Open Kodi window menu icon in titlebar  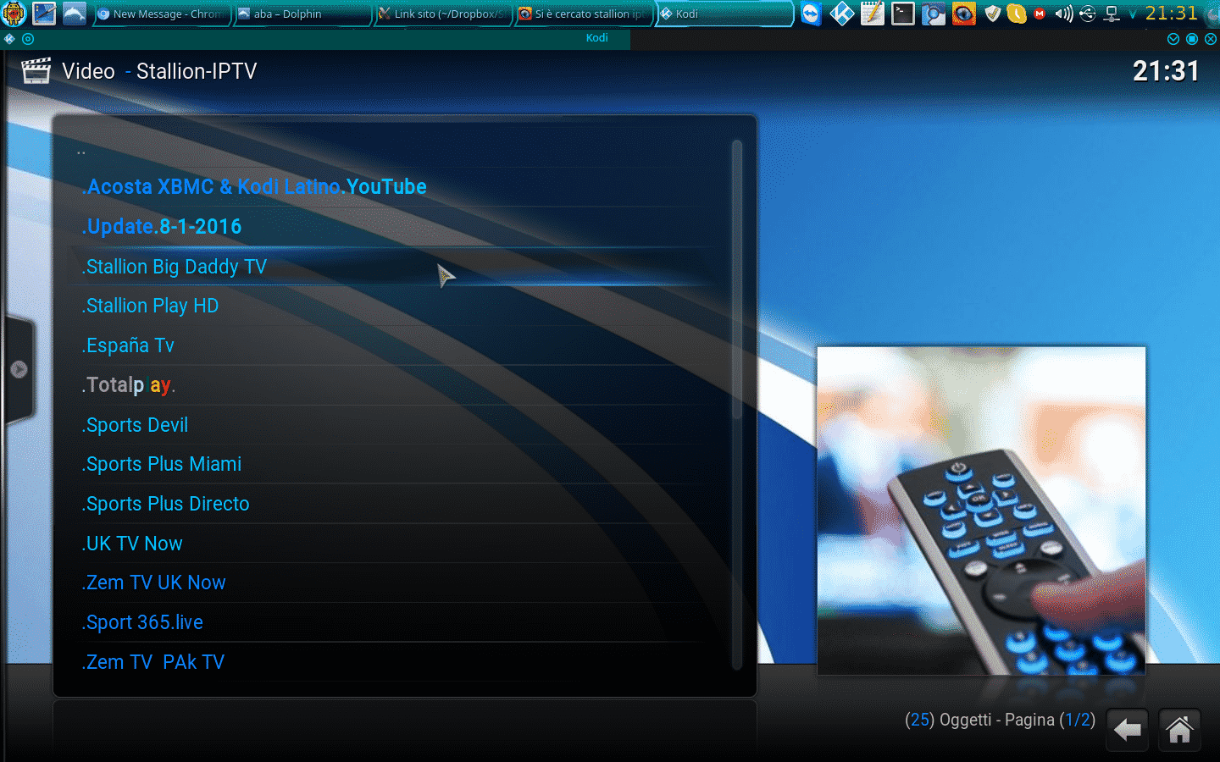pyautogui.click(x=9, y=39)
